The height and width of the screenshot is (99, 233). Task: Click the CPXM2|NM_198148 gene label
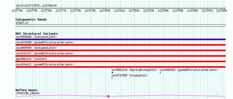click(x=27, y=93)
